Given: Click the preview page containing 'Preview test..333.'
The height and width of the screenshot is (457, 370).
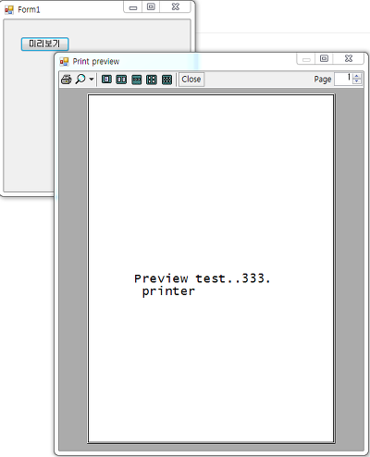Looking at the screenshot, I should [211, 269].
